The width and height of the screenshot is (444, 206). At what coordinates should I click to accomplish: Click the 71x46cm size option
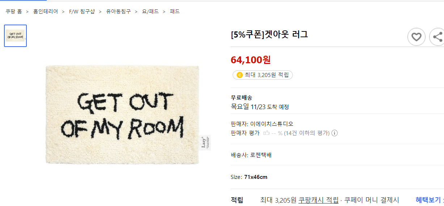(x=256, y=177)
